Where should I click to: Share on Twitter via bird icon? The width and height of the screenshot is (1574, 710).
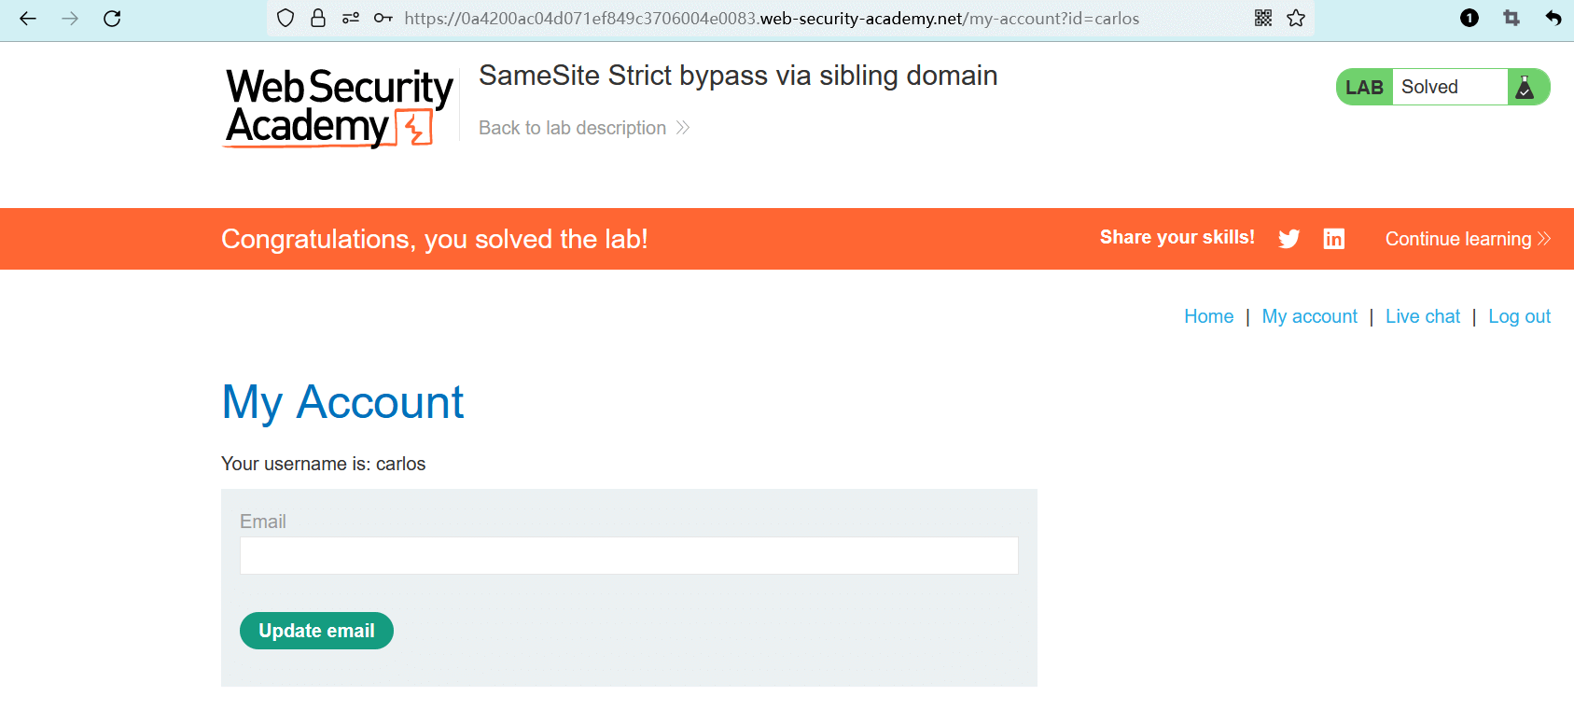click(1289, 239)
